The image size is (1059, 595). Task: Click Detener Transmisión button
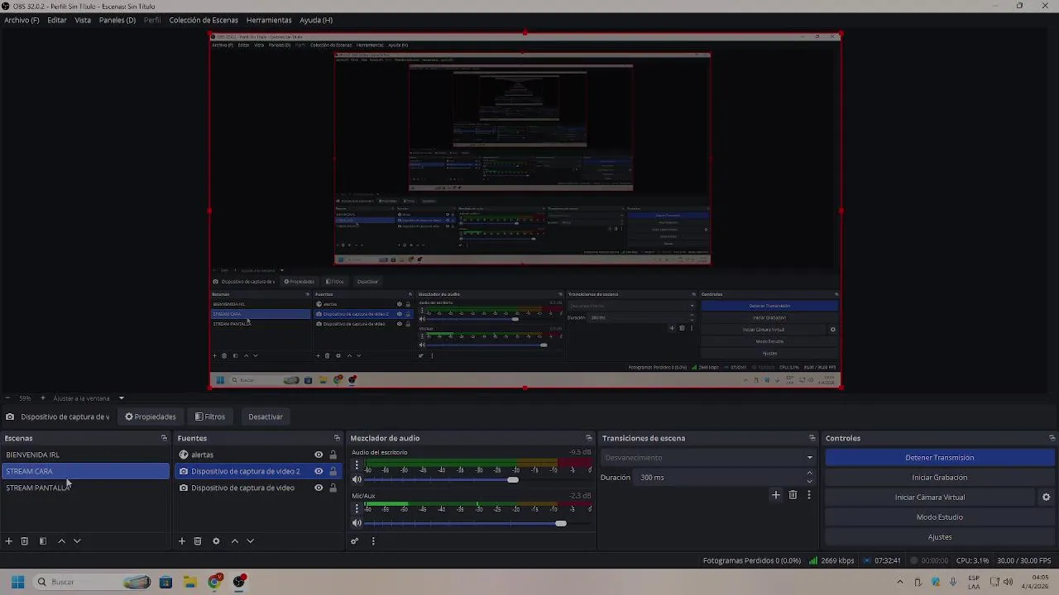[939, 458]
